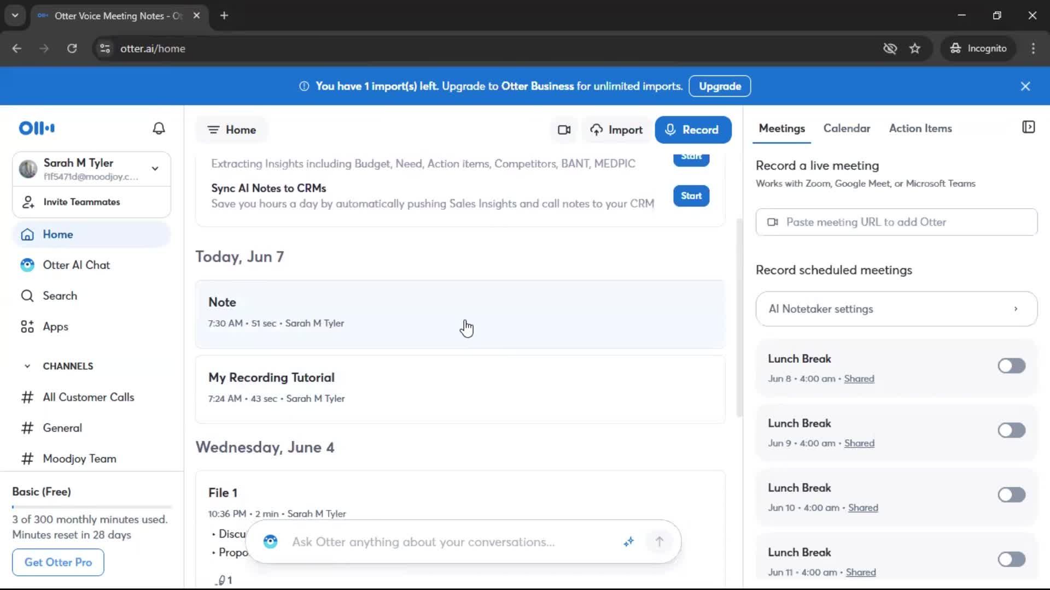The image size is (1050, 590).
Task: Click the Import button
Action: tap(616, 130)
